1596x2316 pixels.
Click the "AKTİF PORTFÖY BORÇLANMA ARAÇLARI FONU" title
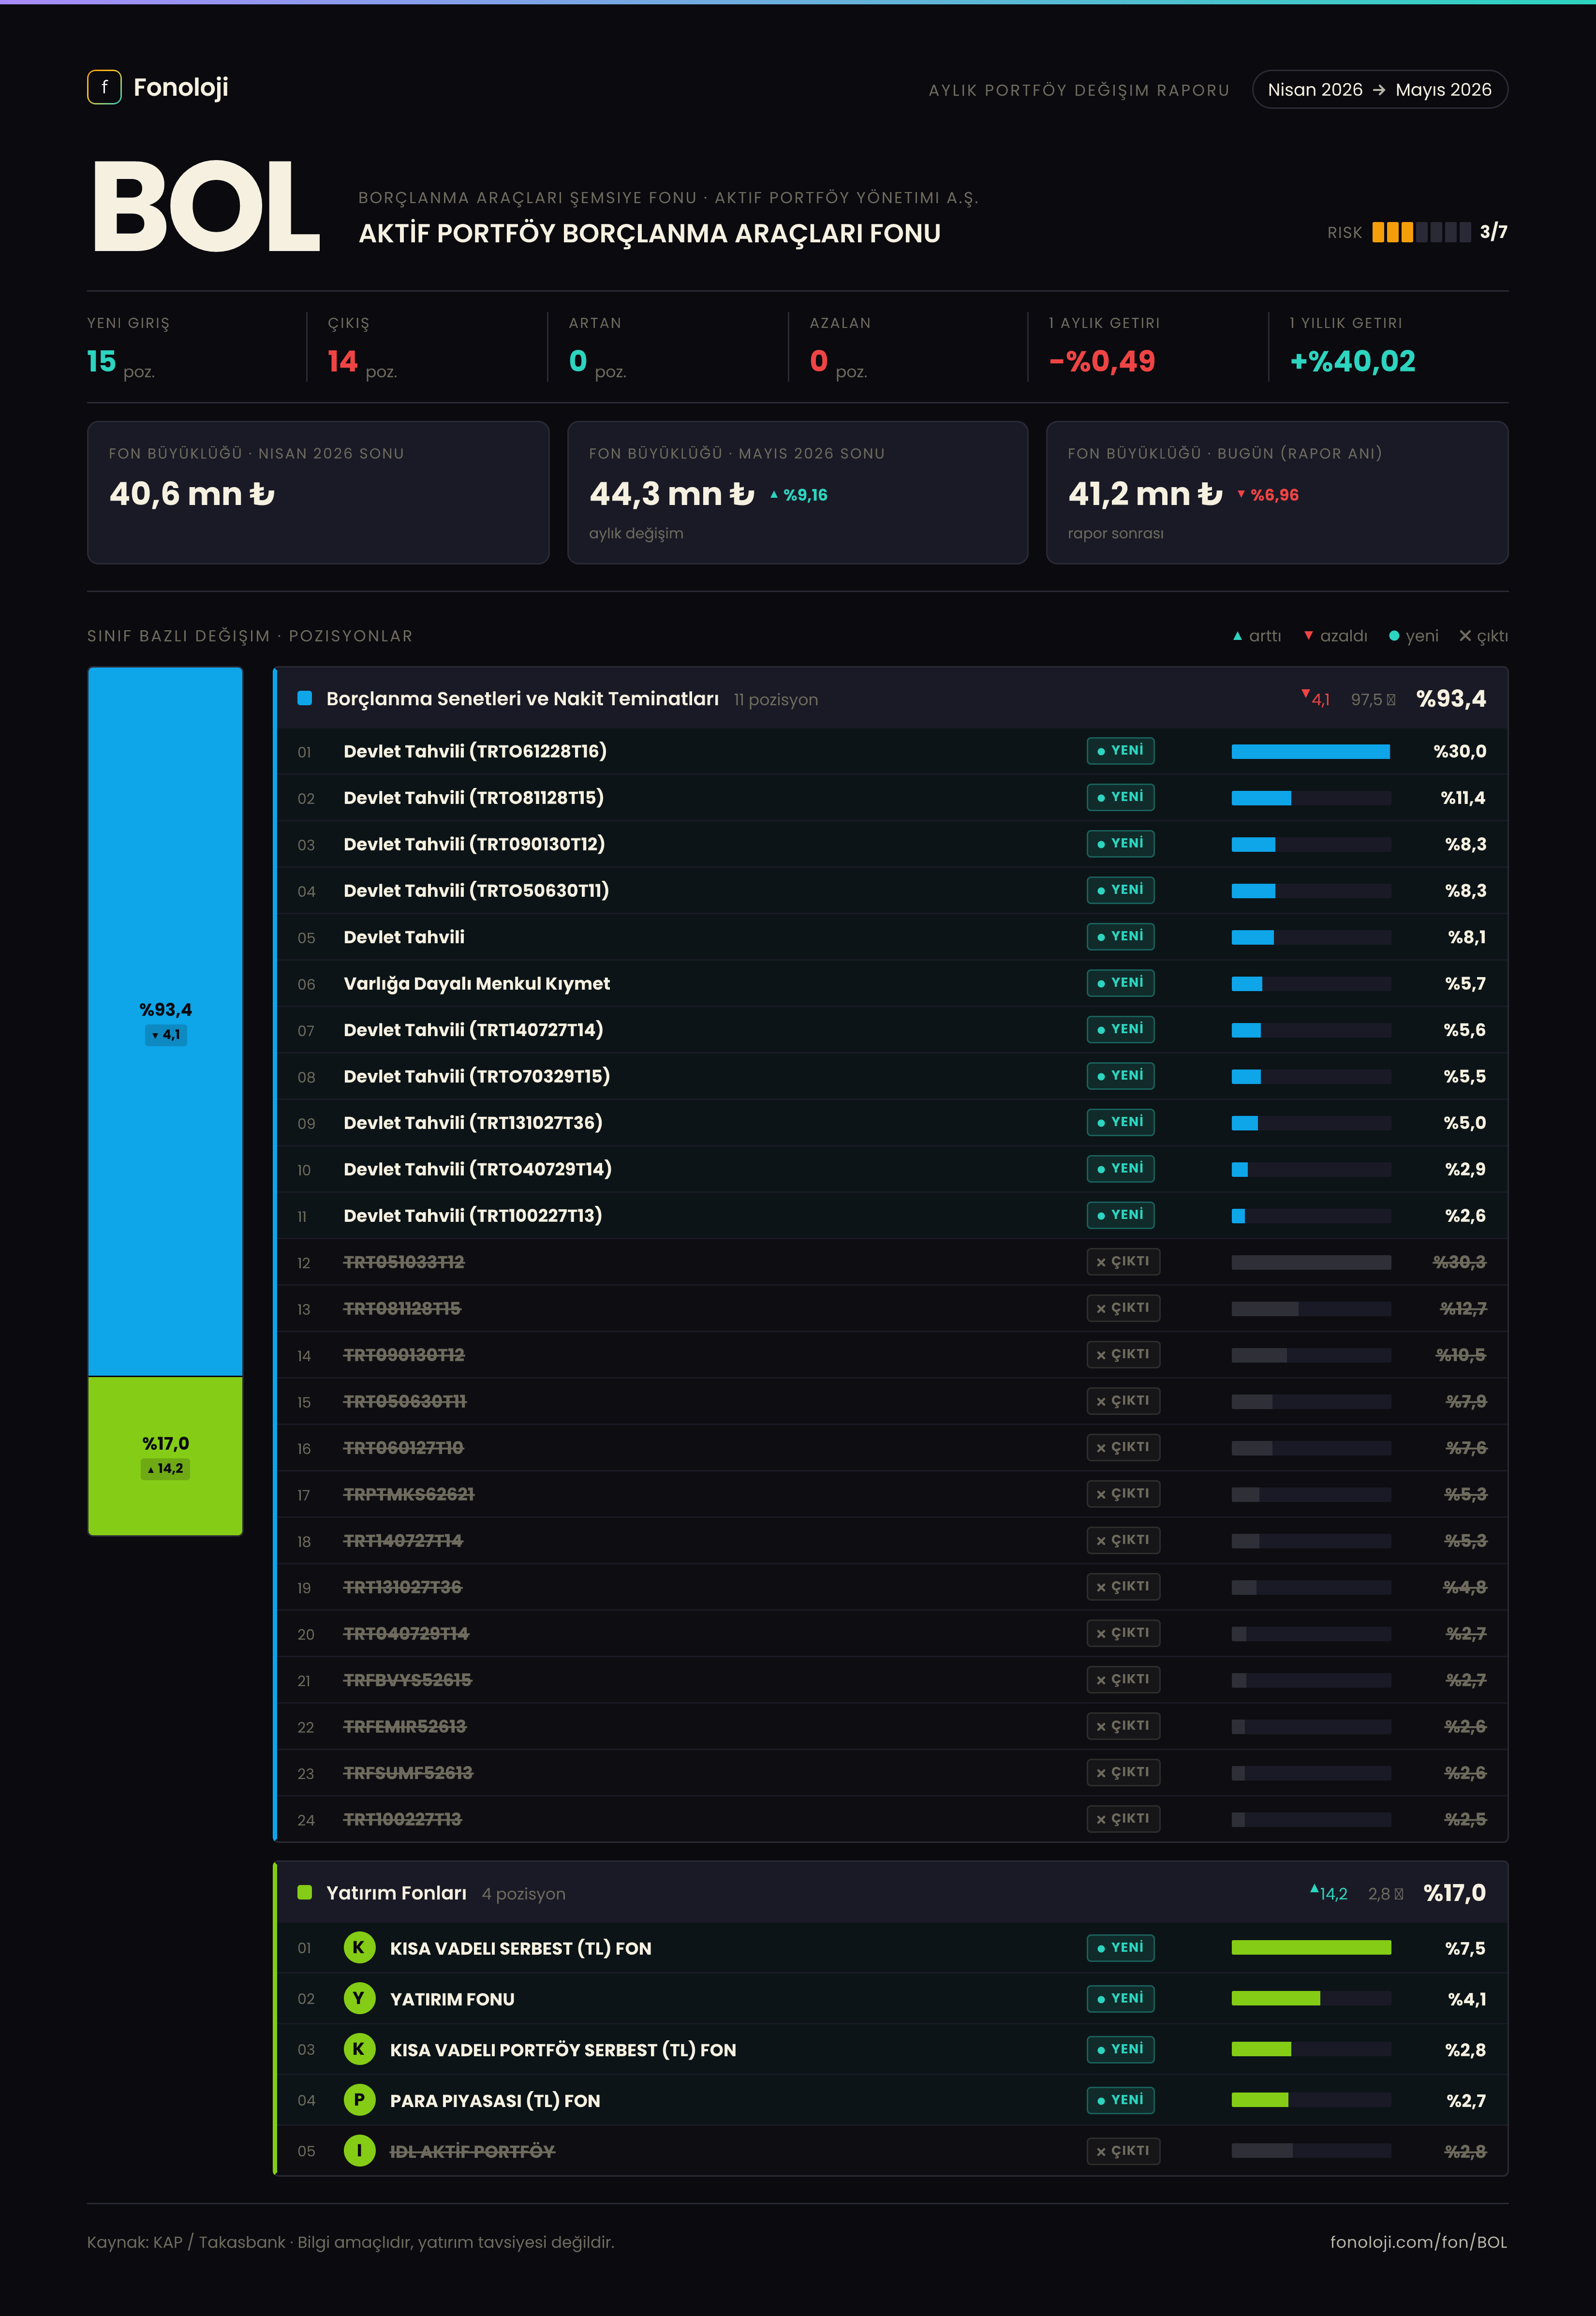pyautogui.click(x=650, y=233)
